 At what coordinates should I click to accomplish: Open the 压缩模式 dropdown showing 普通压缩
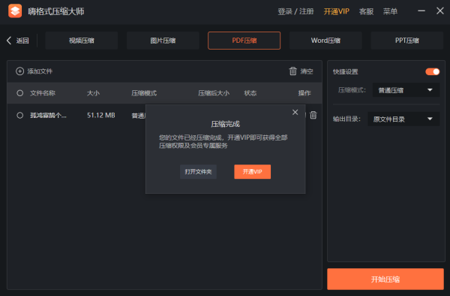(x=406, y=90)
